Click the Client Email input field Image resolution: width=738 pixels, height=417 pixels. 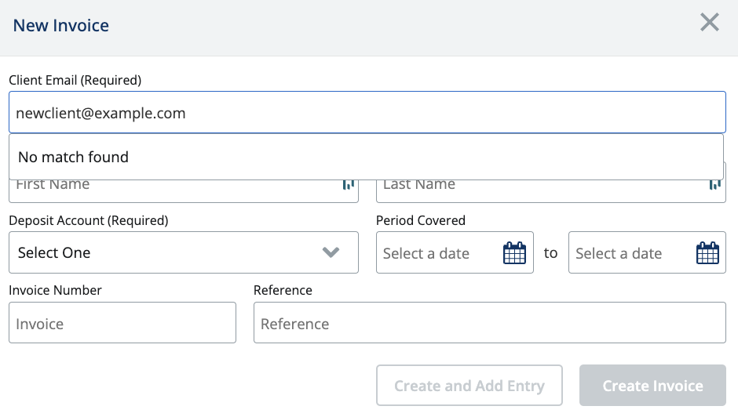[367, 113]
